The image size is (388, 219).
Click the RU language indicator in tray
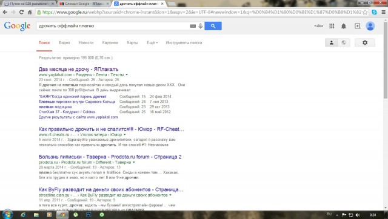[329, 214]
